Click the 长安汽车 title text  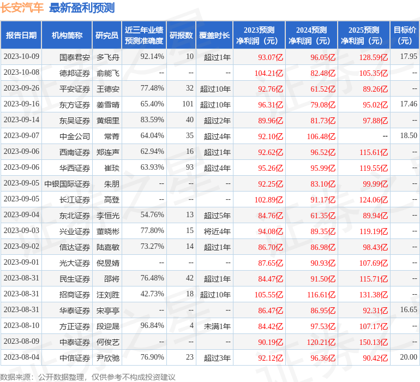point(22,8)
